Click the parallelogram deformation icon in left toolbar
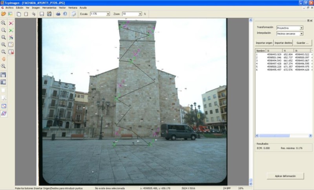314x190 pixels. (4, 113)
